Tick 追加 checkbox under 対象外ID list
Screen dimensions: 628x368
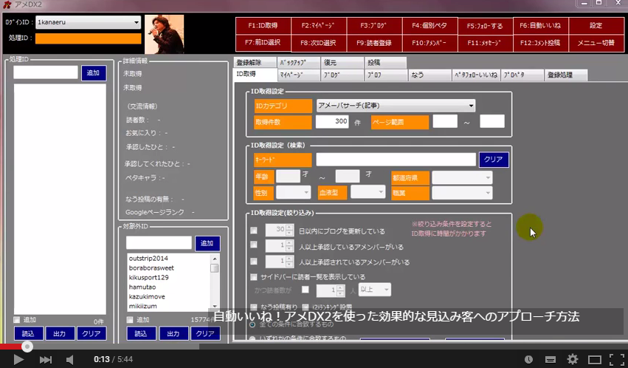130,320
